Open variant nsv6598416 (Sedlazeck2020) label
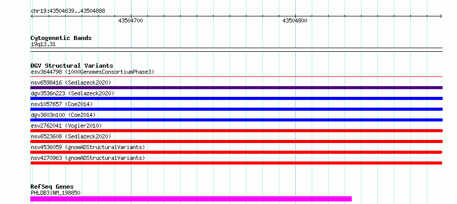Image resolution: width=457 pixels, height=204 pixels. pyautogui.click(x=71, y=83)
